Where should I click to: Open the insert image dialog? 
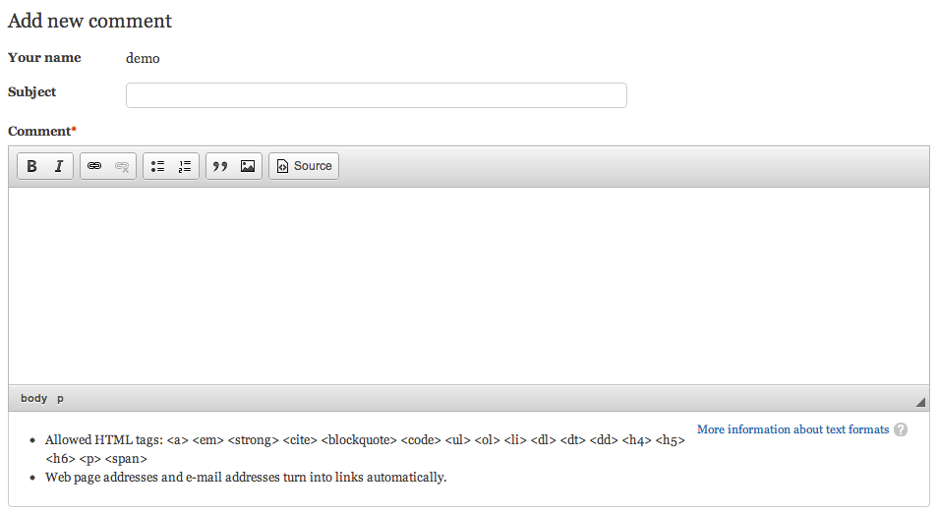coord(248,166)
